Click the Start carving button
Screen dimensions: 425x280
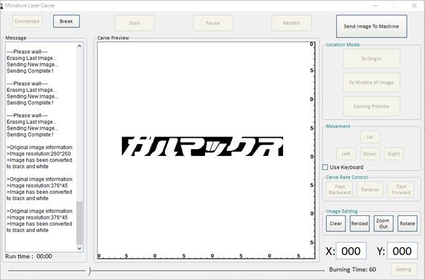[135, 23]
